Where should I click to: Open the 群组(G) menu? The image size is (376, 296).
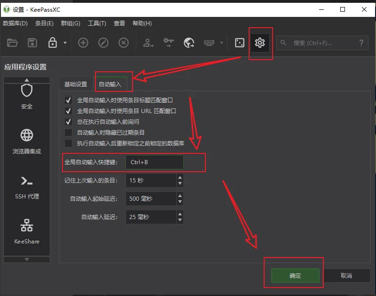[70, 23]
